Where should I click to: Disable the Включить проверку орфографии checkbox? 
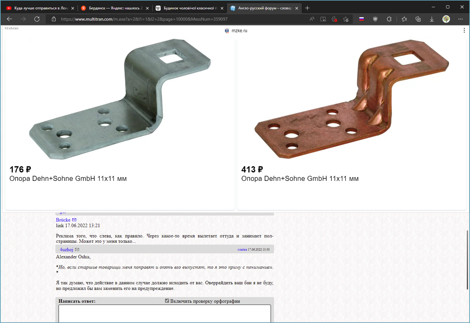(167, 300)
